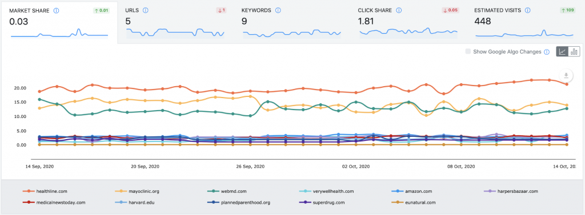Download the chart using download icon

pyautogui.click(x=566, y=75)
